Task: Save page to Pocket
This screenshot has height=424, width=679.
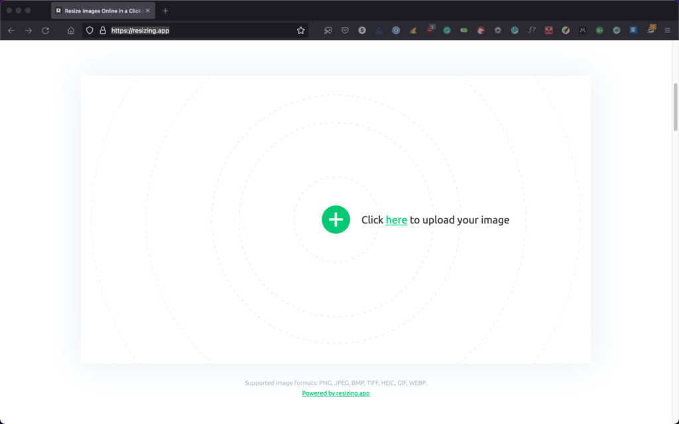Action: pyautogui.click(x=345, y=30)
